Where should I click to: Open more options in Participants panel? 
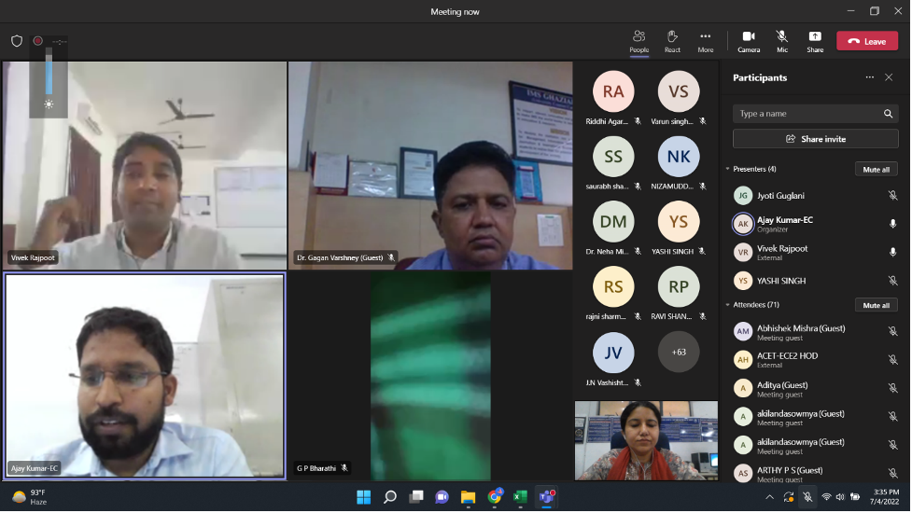tap(869, 77)
